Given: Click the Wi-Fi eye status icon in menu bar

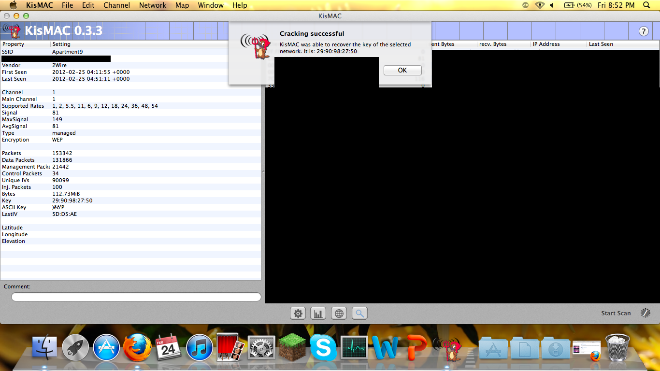Looking at the screenshot, I should click(x=539, y=5).
